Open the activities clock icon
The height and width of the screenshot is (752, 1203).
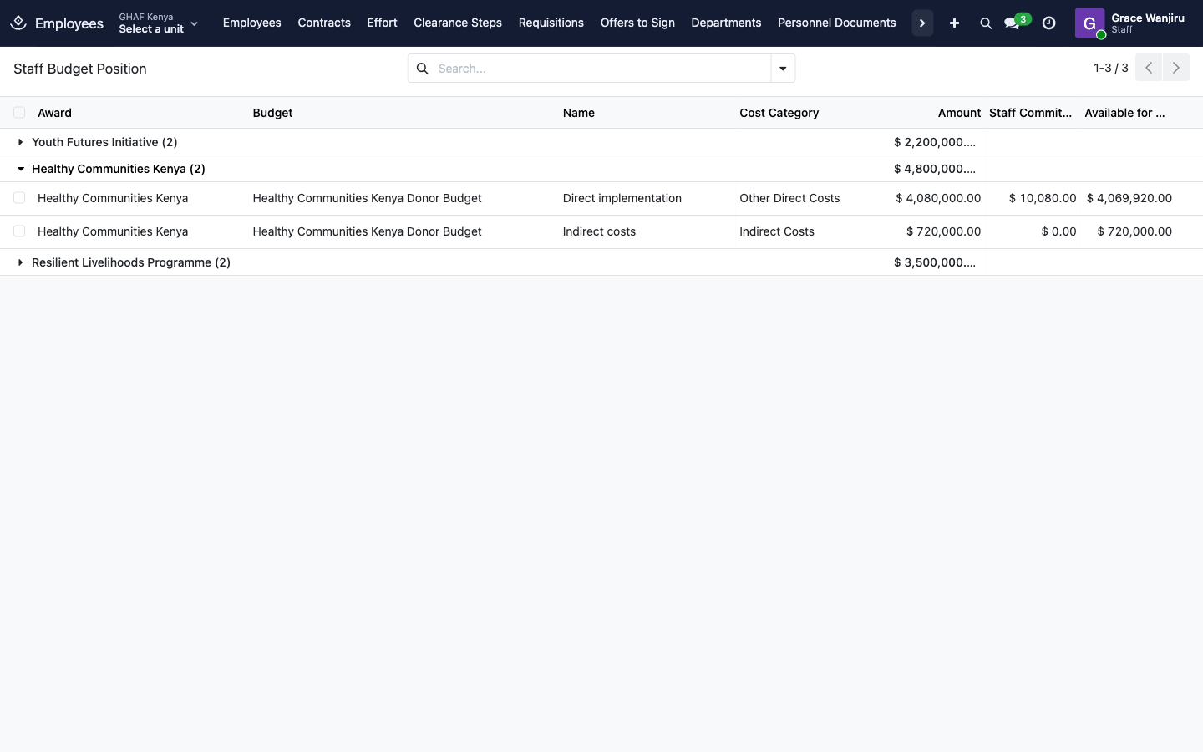pyautogui.click(x=1049, y=23)
